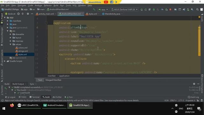The width and height of the screenshot is (204, 115).
Task: Click the Run app icon in toolbar
Action: (141, 10)
